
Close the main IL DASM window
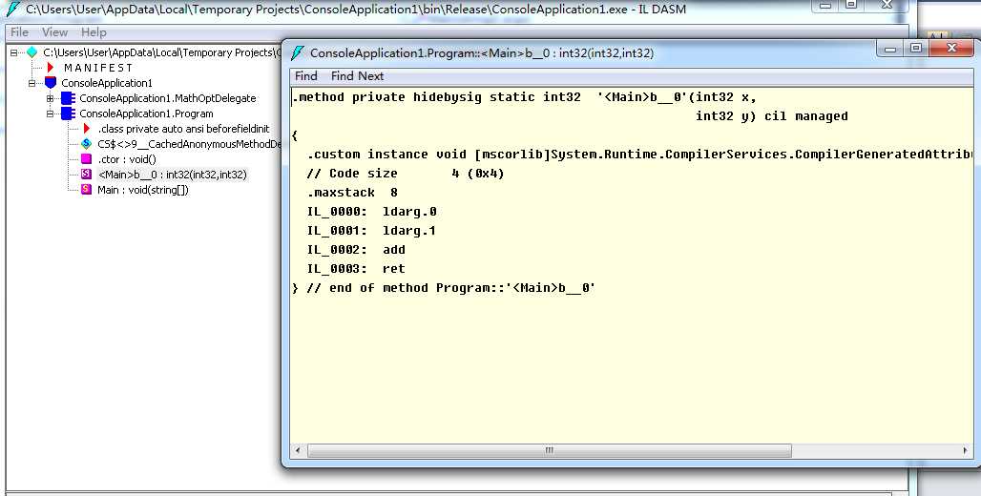click(x=887, y=5)
